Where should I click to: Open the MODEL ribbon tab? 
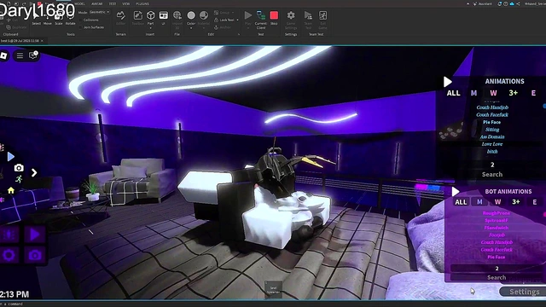point(79,3)
